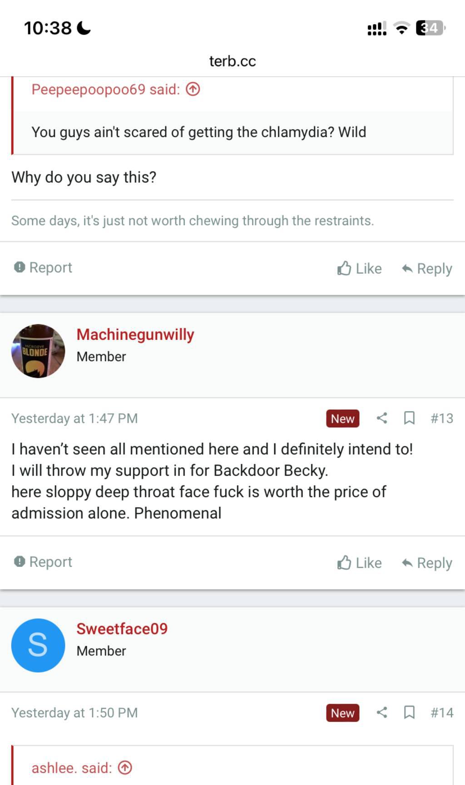Tap the share icon on post #13

(382, 418)
